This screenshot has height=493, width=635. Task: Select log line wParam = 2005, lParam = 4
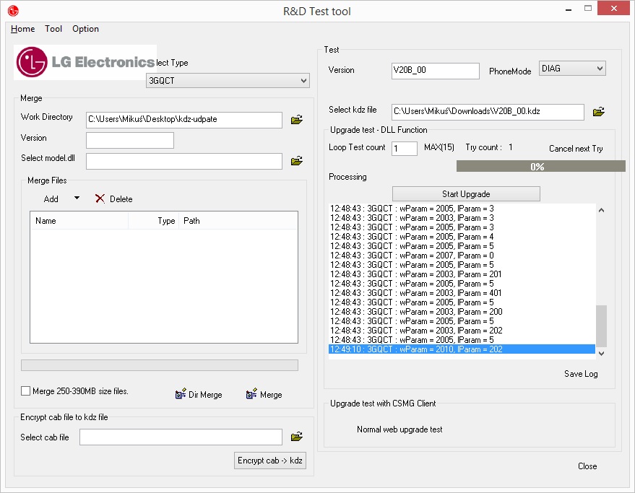[462, 237]
